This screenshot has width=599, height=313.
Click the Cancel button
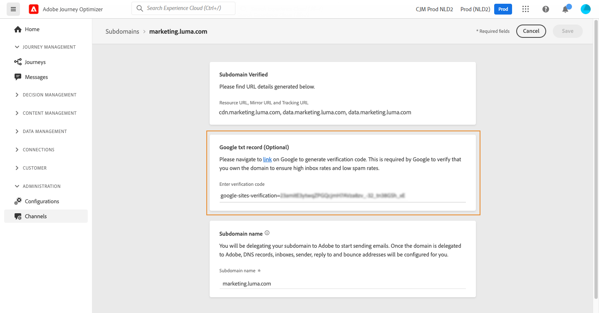pyautogui.click(x=531, y=31)
